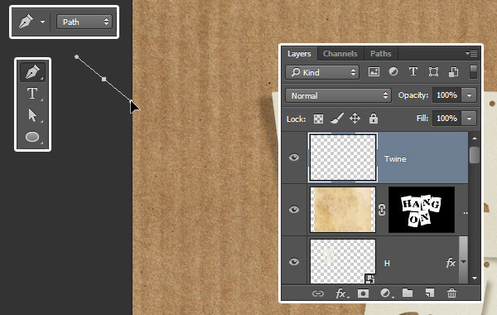Add a layer mask

364,293
